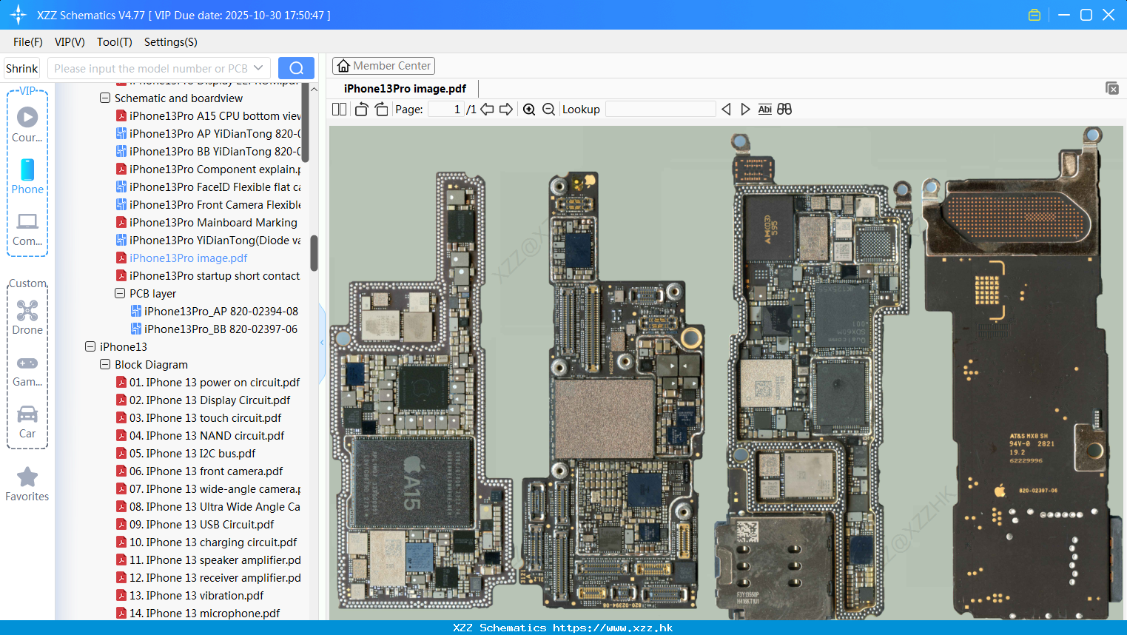The image size is (1127, 635).
Task: Open the Settings(S) menu
Action: [171, 42]
